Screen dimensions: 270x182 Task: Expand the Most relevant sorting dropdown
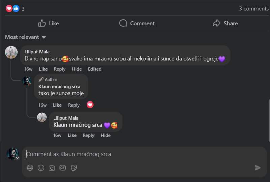click(25, 37)
